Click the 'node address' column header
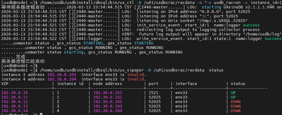 point(108,83)
